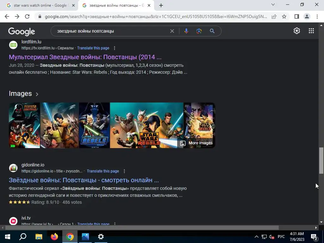Screen dimensions: 324x243
Task: Clear the Google search box
Action: (172, 31)
